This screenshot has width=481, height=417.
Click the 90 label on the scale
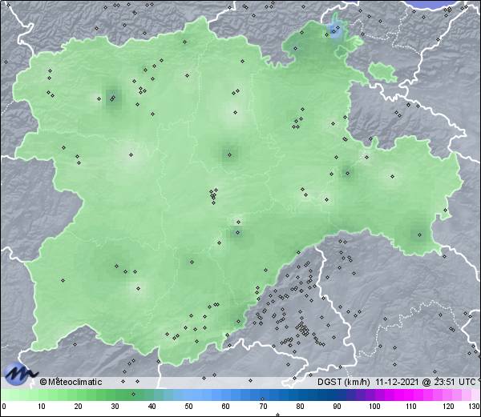[337, 407]
